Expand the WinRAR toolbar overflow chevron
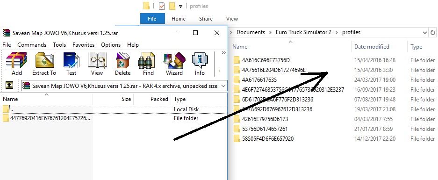This screenshot has width=438, height=180. click(x=224, y=52)
